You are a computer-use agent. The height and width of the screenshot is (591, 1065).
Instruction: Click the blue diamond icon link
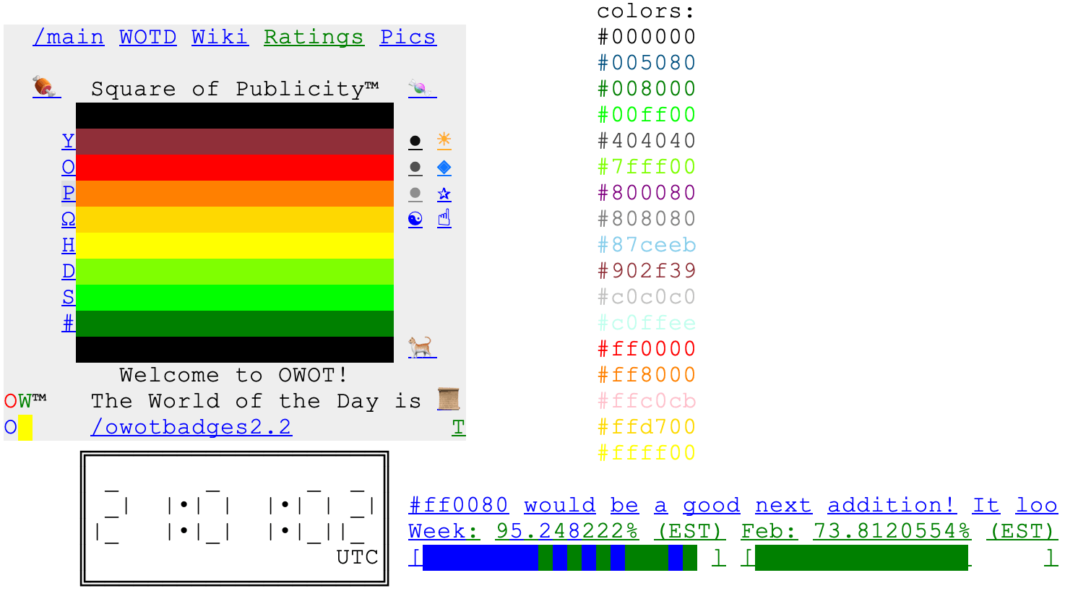pyautogui.click(x=444, y=167)
